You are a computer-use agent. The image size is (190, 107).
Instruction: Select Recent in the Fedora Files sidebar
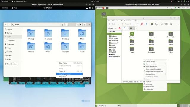13,29
